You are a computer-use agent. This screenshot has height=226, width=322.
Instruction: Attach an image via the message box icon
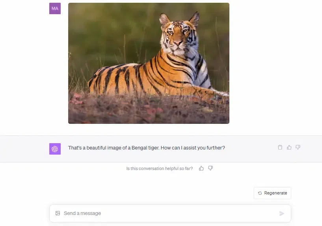point(58,213)
